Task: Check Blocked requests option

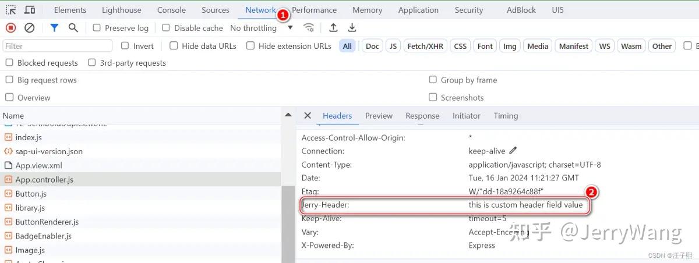Action: click(9, 62)
